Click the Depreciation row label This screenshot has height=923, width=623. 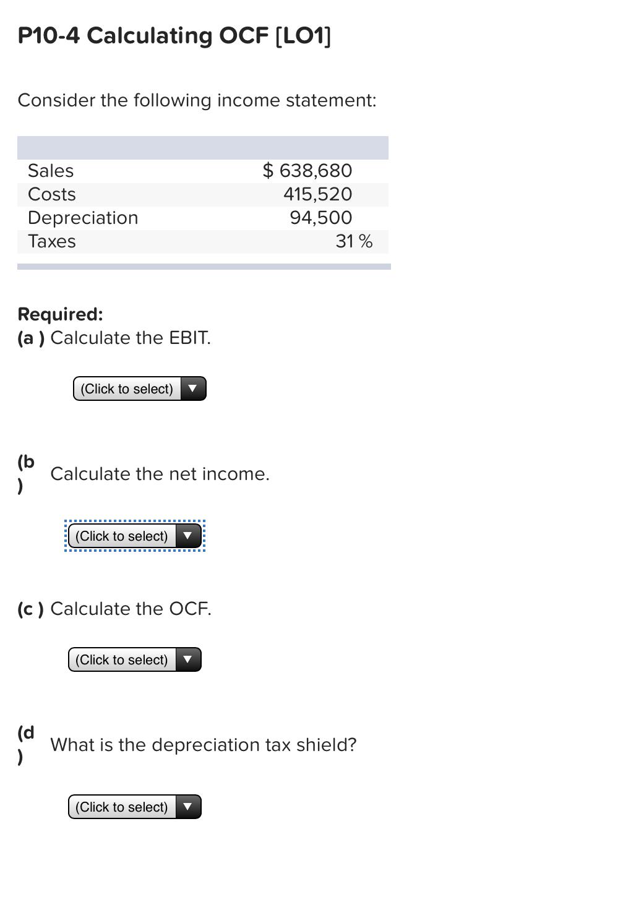[x=83, y=218]
